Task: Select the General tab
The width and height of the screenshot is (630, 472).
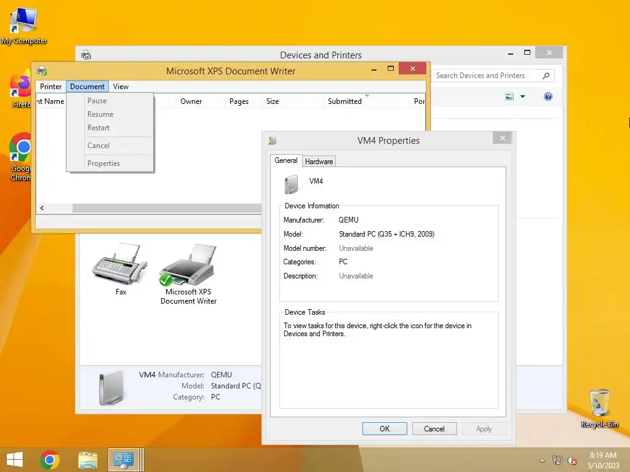Action: point(285,160)
